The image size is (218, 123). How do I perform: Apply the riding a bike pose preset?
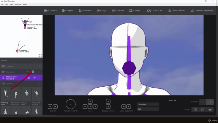(26, 96)
